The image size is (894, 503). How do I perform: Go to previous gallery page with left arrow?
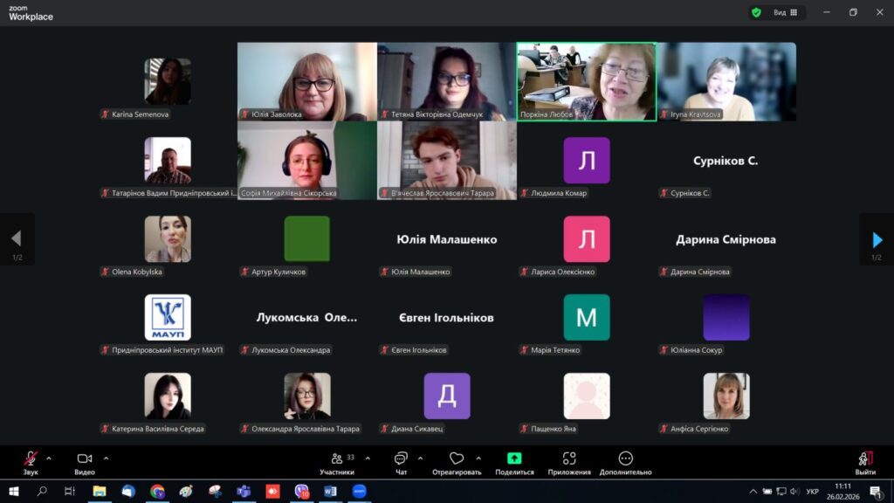pos(17,239)
